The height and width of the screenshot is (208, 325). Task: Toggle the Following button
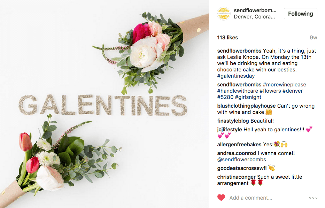pyautogui.click(x=300, y=14)
